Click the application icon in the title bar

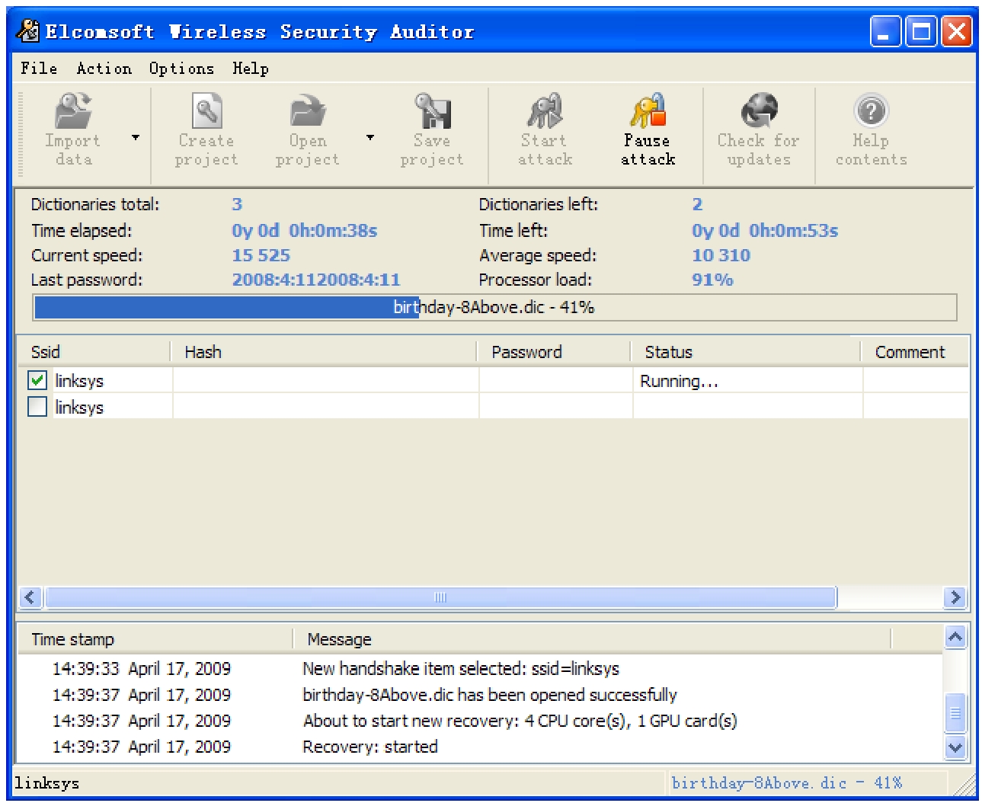pyautogui.click(x=28, y=31)
